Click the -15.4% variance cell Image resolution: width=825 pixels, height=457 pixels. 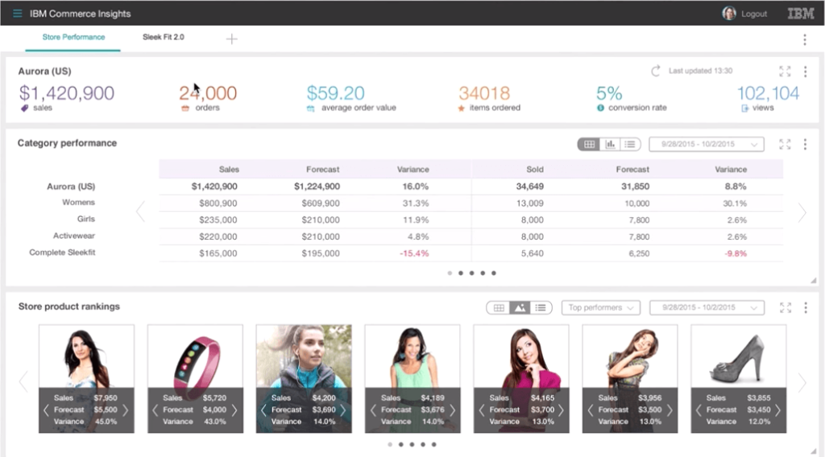pyautogui.click(x=414, y=253)
